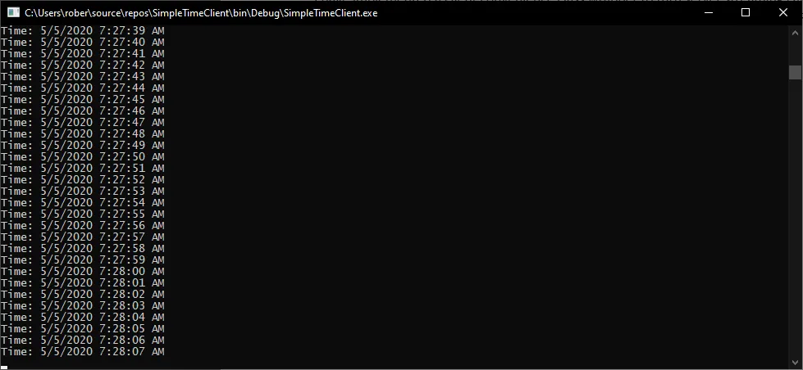Click the line Time: 5/5/2020 7:27:42 AM
Screen dimensions: 803x370
(x=83, y=65)
